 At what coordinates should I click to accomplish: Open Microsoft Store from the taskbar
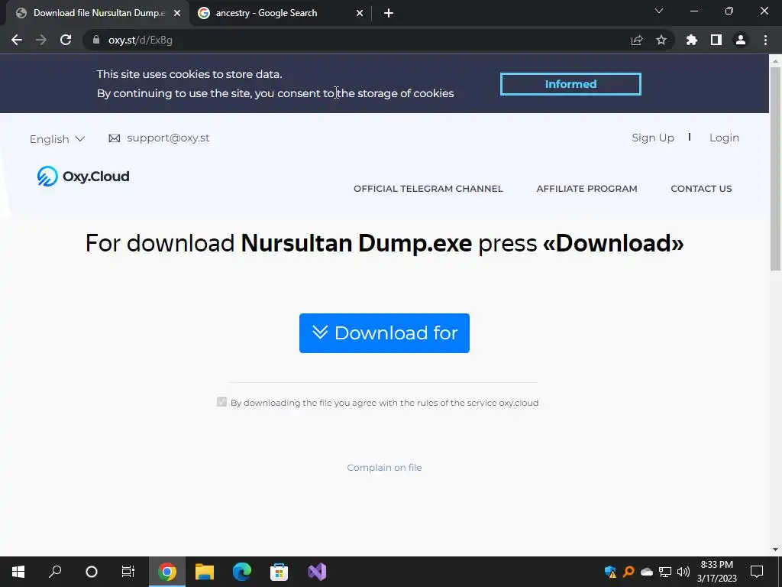click(x=280, y=572)
